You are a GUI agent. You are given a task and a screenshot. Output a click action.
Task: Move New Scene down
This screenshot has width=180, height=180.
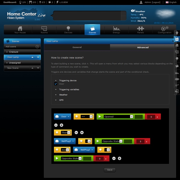(38, 68)
